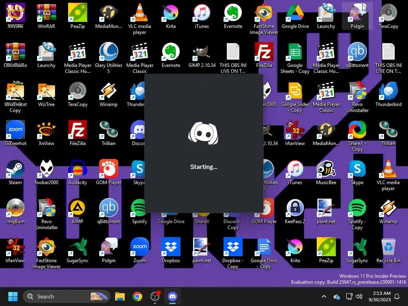The image size is (408, 306).
Task: Select the paint.net icon beside KeePass 2
Action: tap(326, 211)
